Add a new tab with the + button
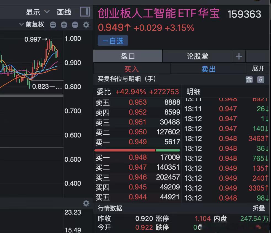 [x=239, y=56]
